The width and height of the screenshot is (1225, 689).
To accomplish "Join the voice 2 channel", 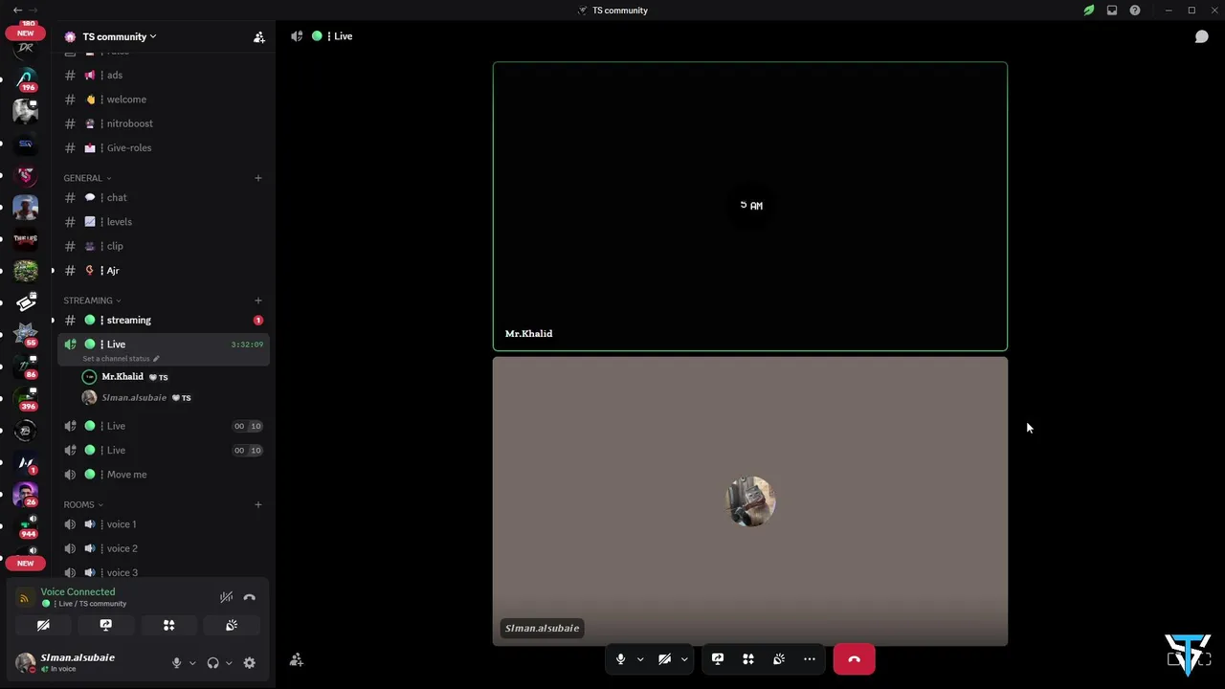I will coord(164,548).
